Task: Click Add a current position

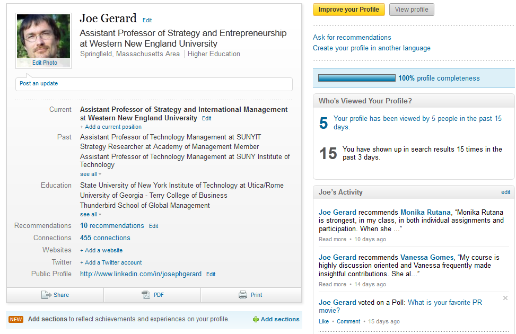Action: (111, 127)
